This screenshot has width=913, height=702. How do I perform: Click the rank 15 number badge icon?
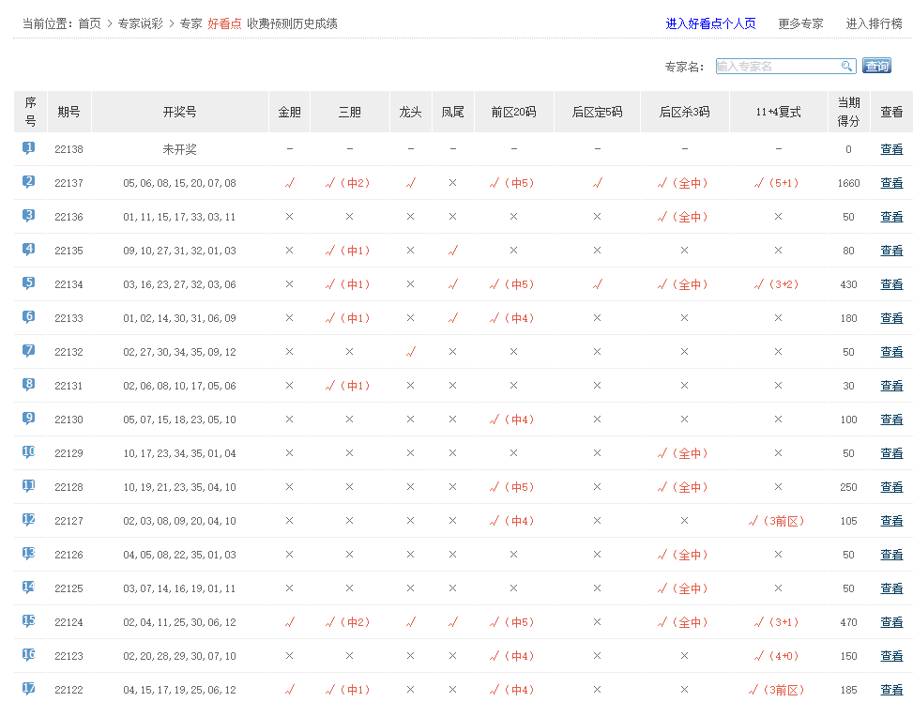click(x=29, y=621)
